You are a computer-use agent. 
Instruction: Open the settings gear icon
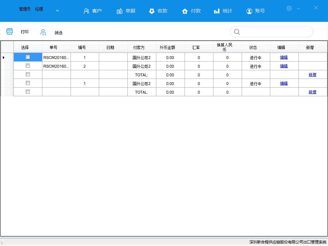[x=289, y=9]
